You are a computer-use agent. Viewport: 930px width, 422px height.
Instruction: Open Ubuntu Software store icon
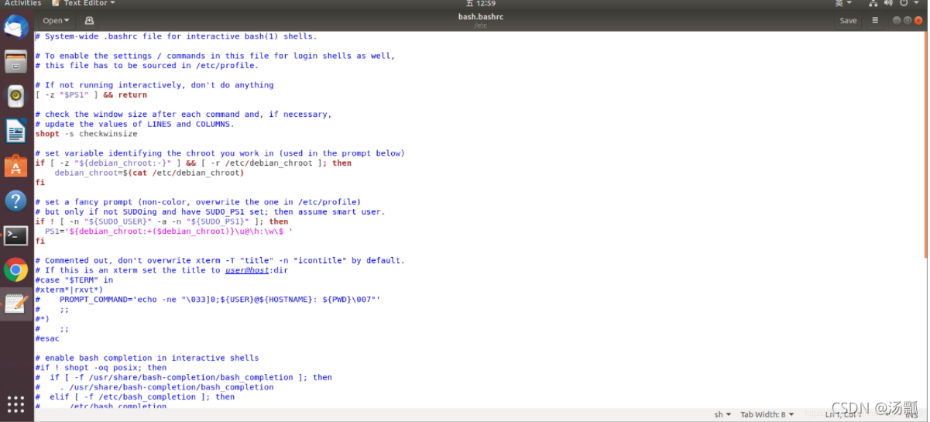(15, 166)
